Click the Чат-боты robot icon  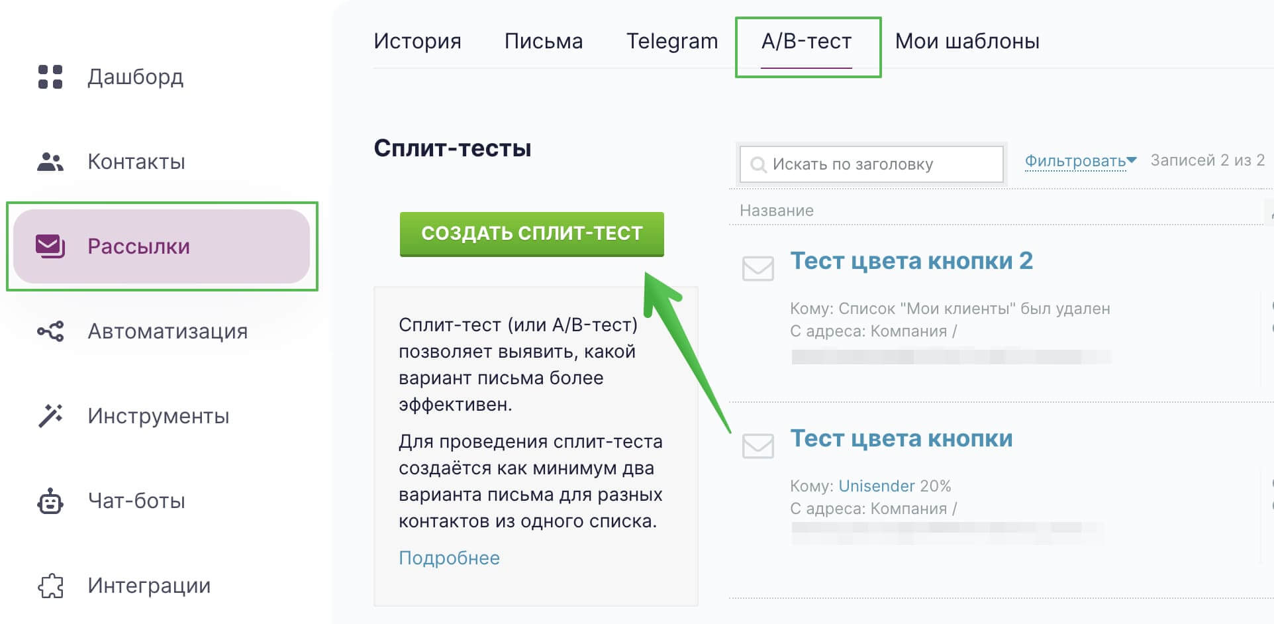50,501
